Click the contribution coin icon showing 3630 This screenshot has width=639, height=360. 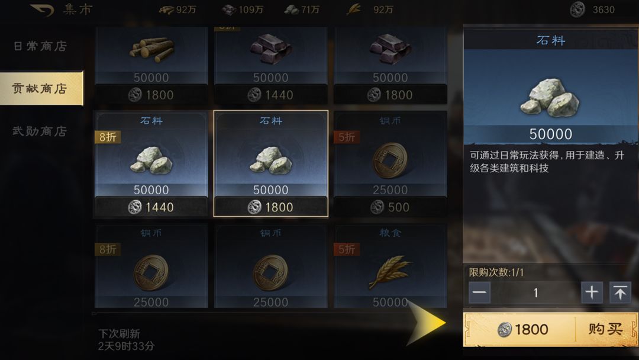click(x=577, y=9)
